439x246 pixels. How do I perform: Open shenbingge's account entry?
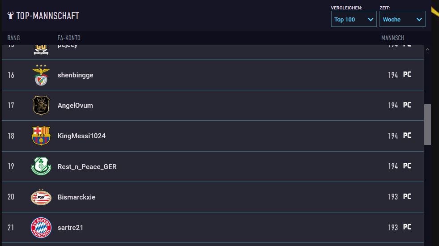[75, 75]
